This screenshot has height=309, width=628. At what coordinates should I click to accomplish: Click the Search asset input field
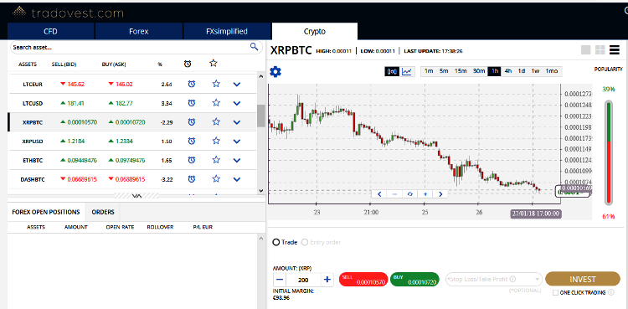(130, 47)
